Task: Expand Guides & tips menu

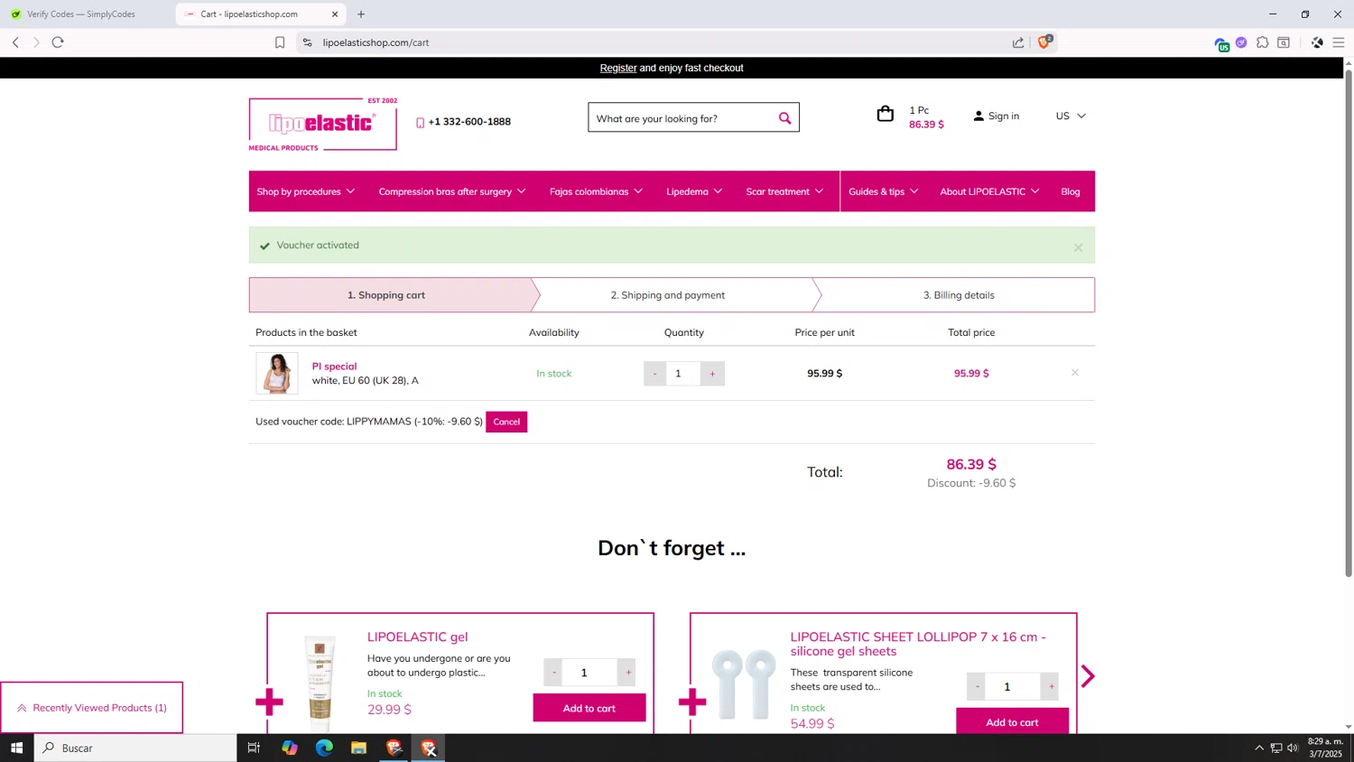Action: pos(884,191)
